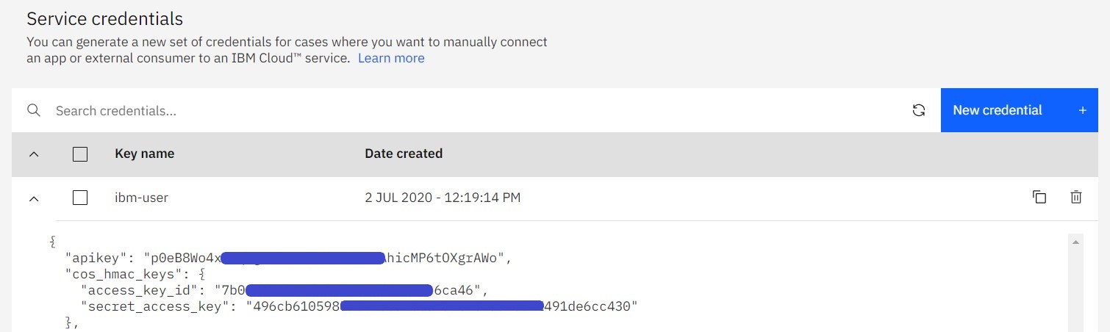The width and height of the screenshot is (1110, 332).
Task: Copy the ibm-user credential to clipboard
Action: 1039,197
